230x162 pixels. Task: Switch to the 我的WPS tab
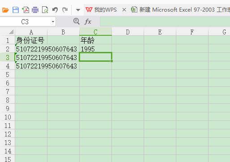pos(105,10)
